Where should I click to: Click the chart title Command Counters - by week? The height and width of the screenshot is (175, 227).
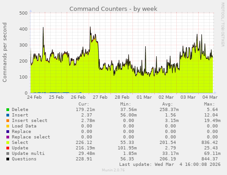click(113, 9)
